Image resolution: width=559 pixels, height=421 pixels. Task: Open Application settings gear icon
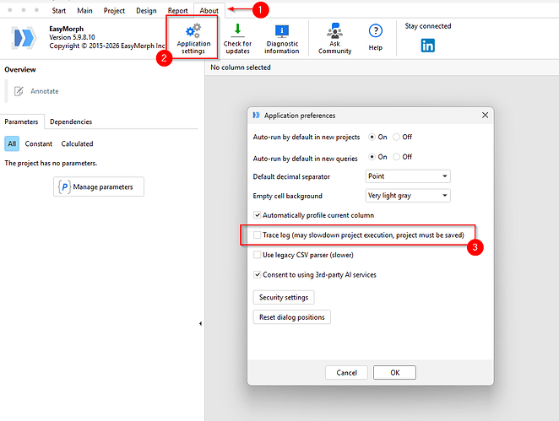click(193, 30)
